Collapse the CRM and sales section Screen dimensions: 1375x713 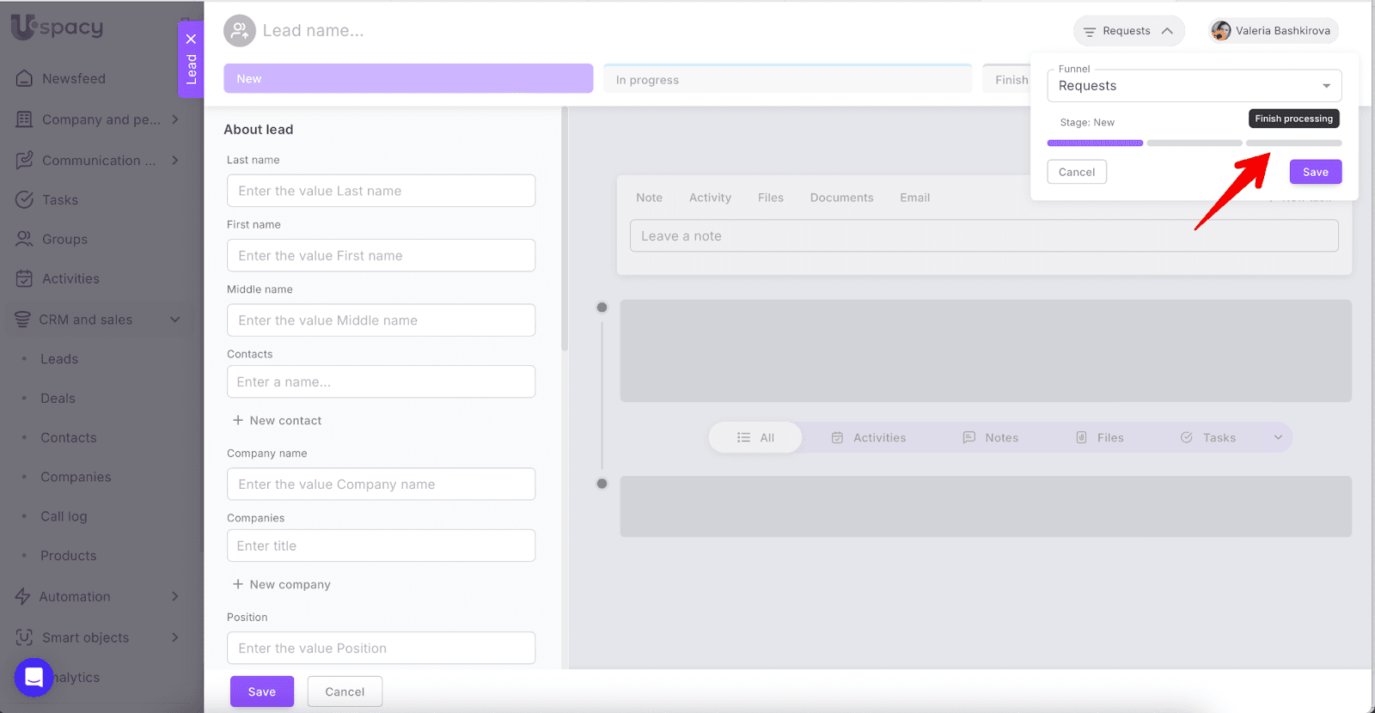click(175, 320)
